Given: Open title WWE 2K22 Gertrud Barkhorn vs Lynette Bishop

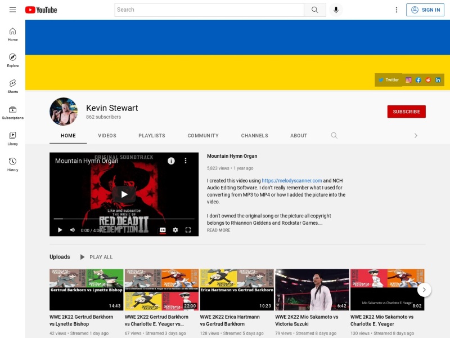Looking at the screenshot, I should coord(81,320).
